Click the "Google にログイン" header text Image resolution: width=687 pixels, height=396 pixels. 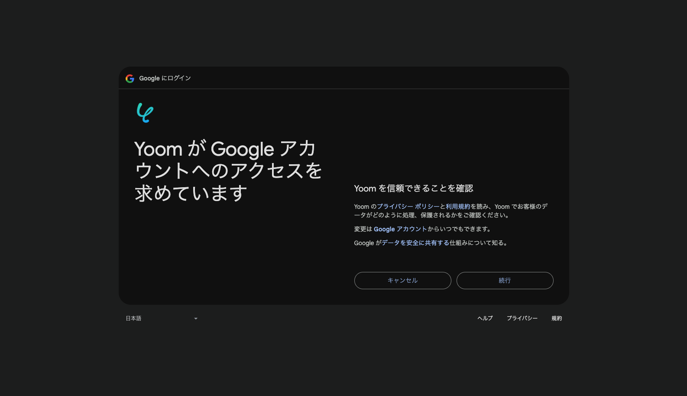tap(165, 78)
